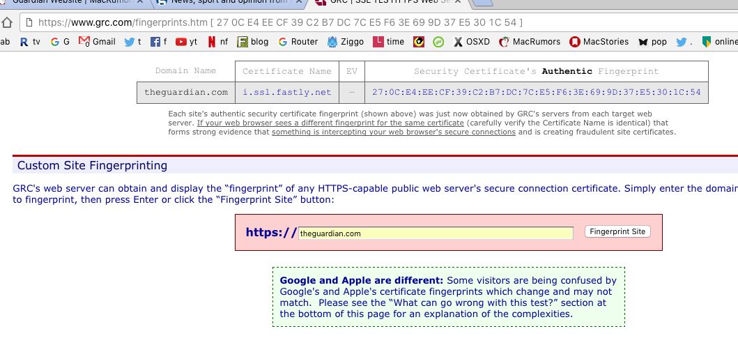Go to the browser Home icon

[x=6, y=22]
